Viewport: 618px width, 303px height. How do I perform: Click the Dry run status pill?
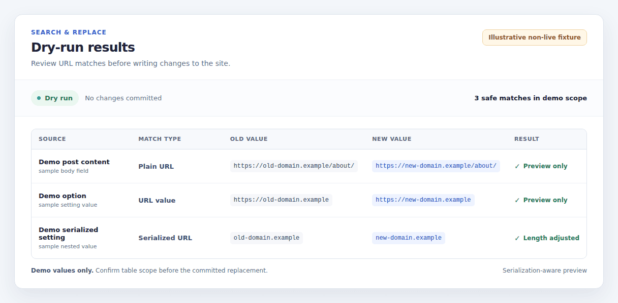click(55, 98)
